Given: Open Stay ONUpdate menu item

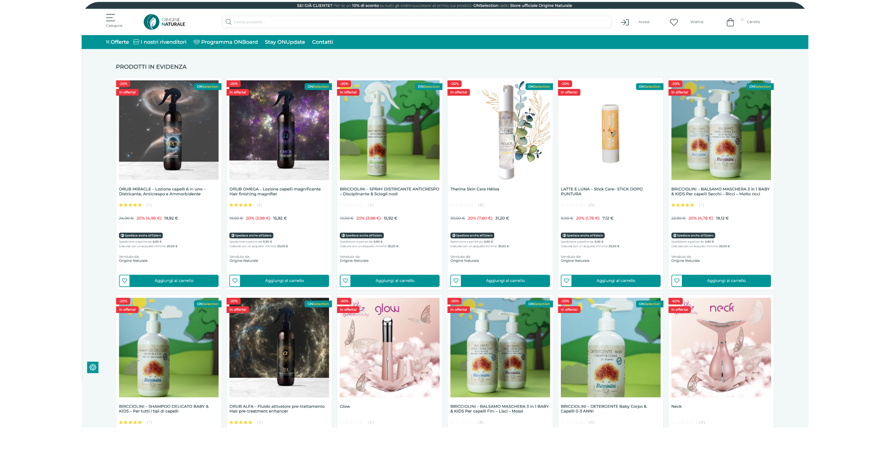Looking at the screenshot, I should [285, 42].
